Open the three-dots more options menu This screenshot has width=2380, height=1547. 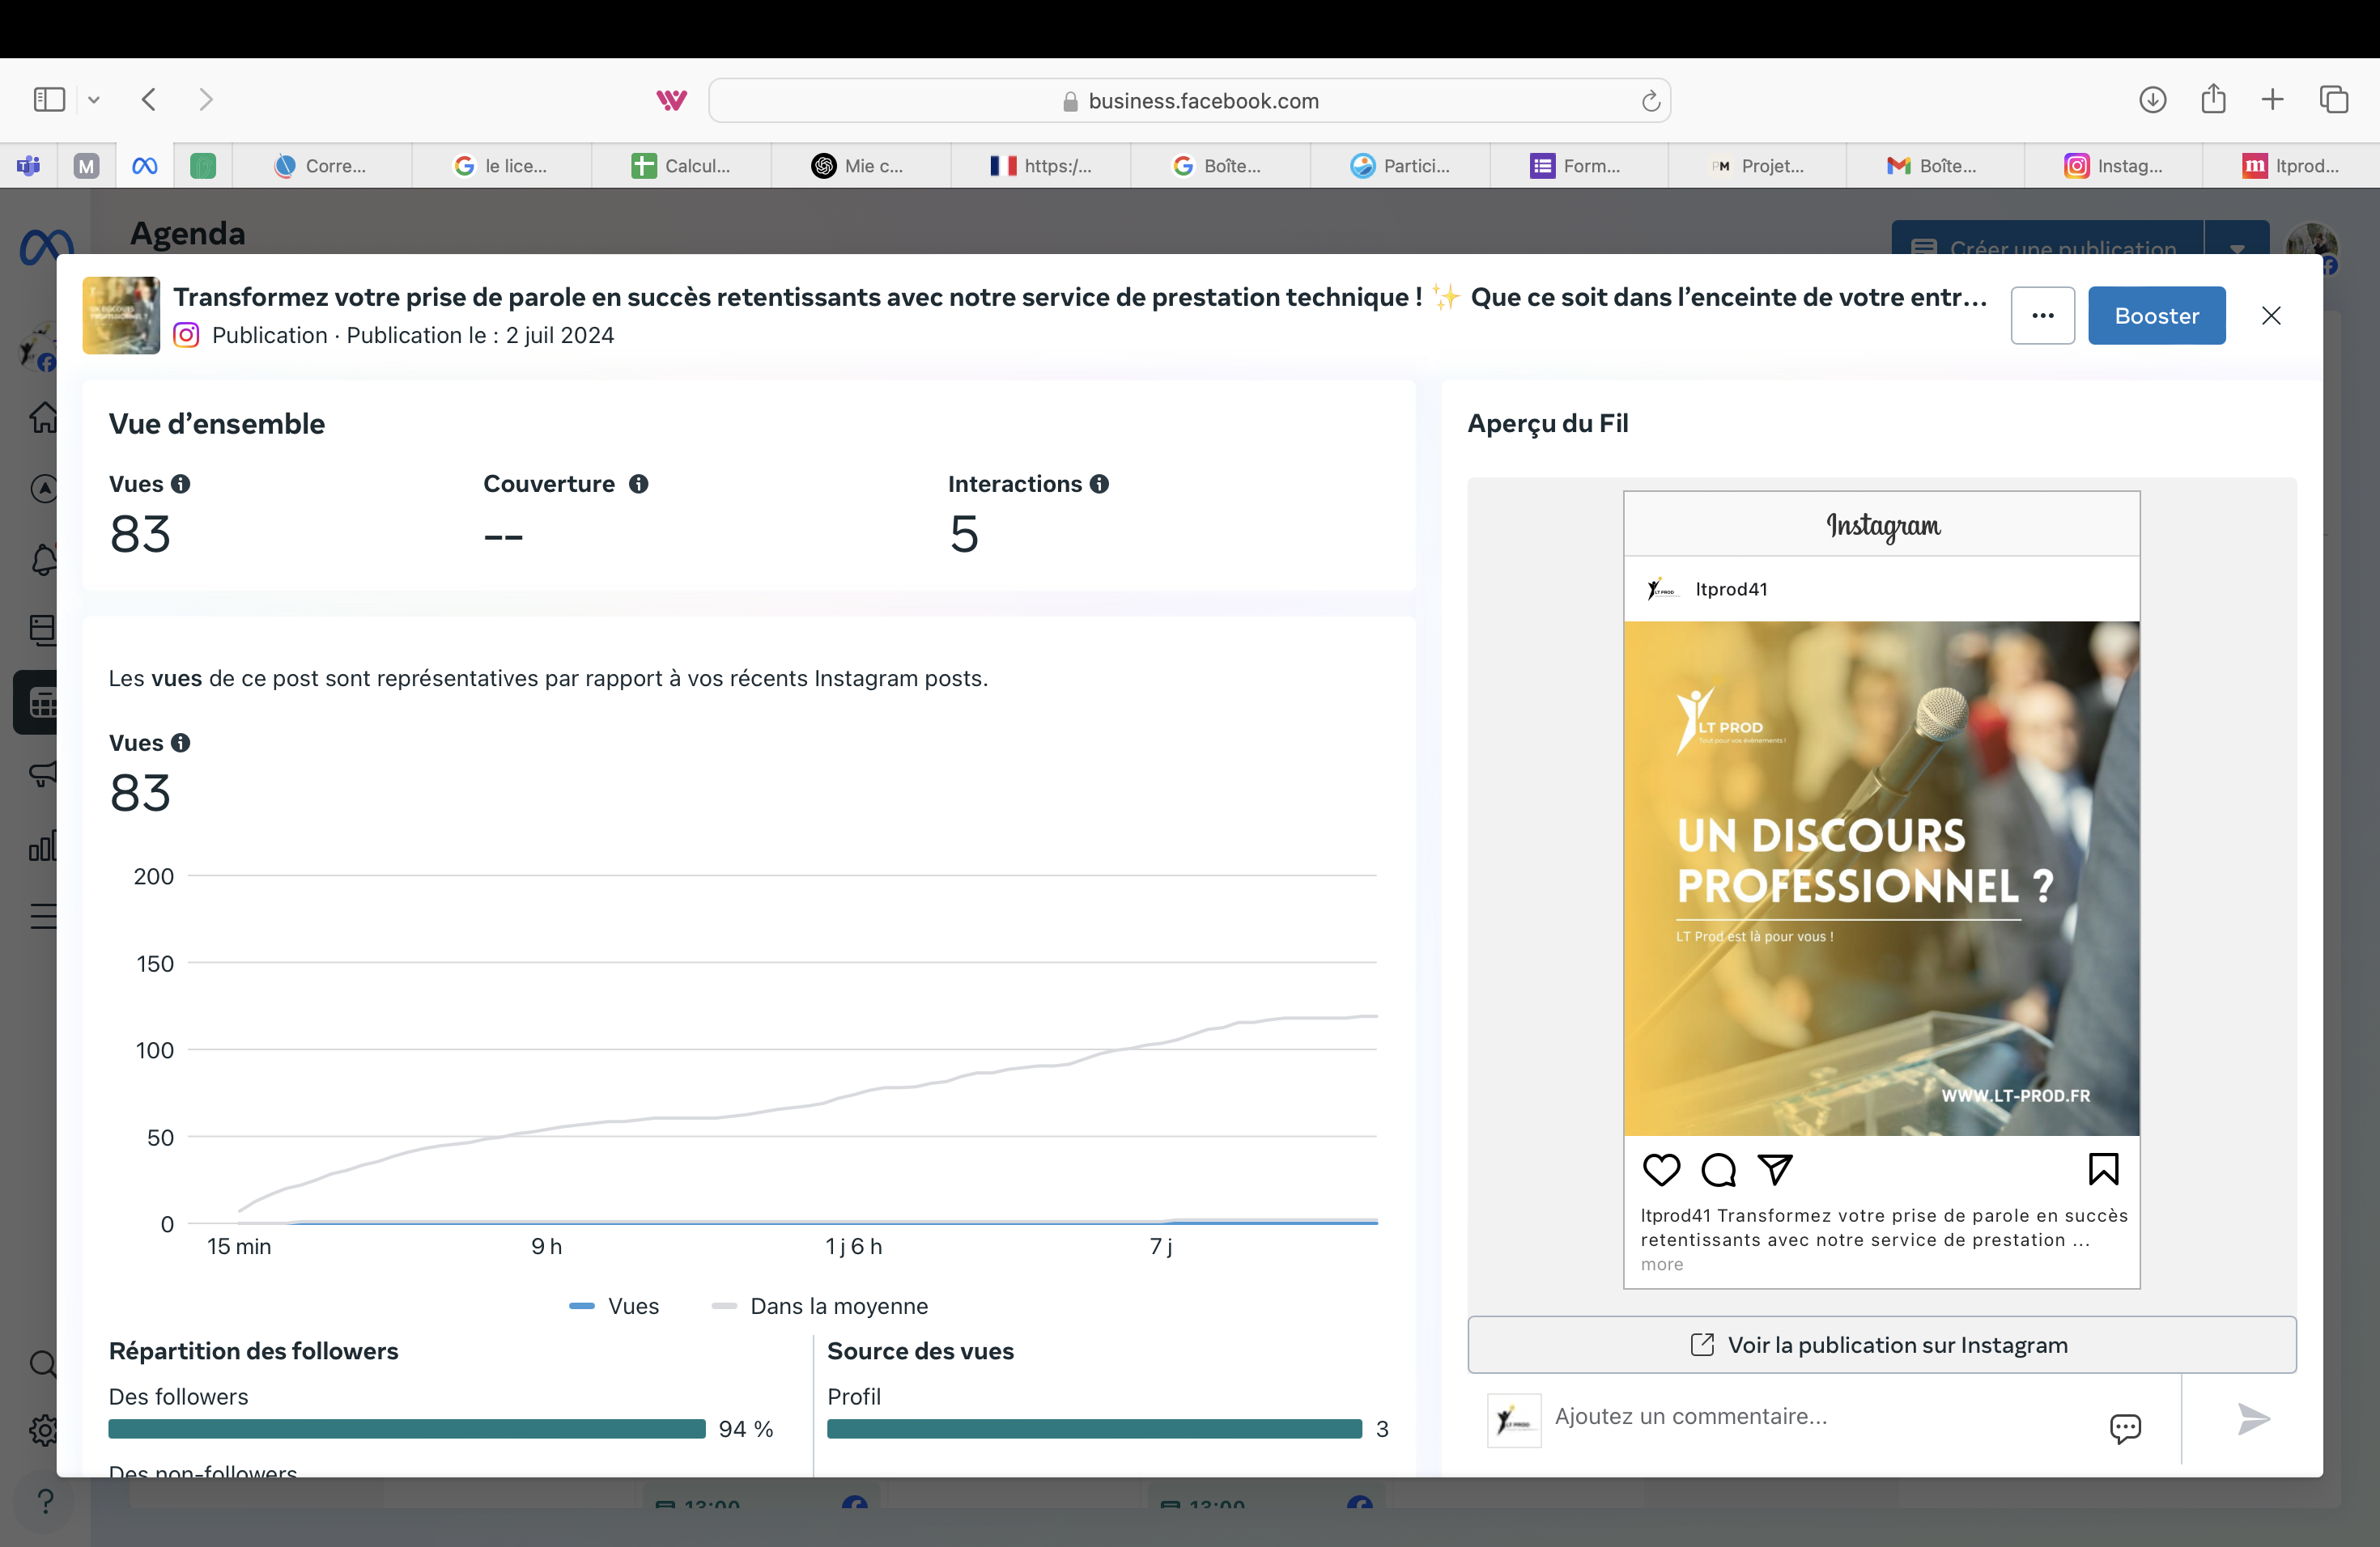[2042, 316]
